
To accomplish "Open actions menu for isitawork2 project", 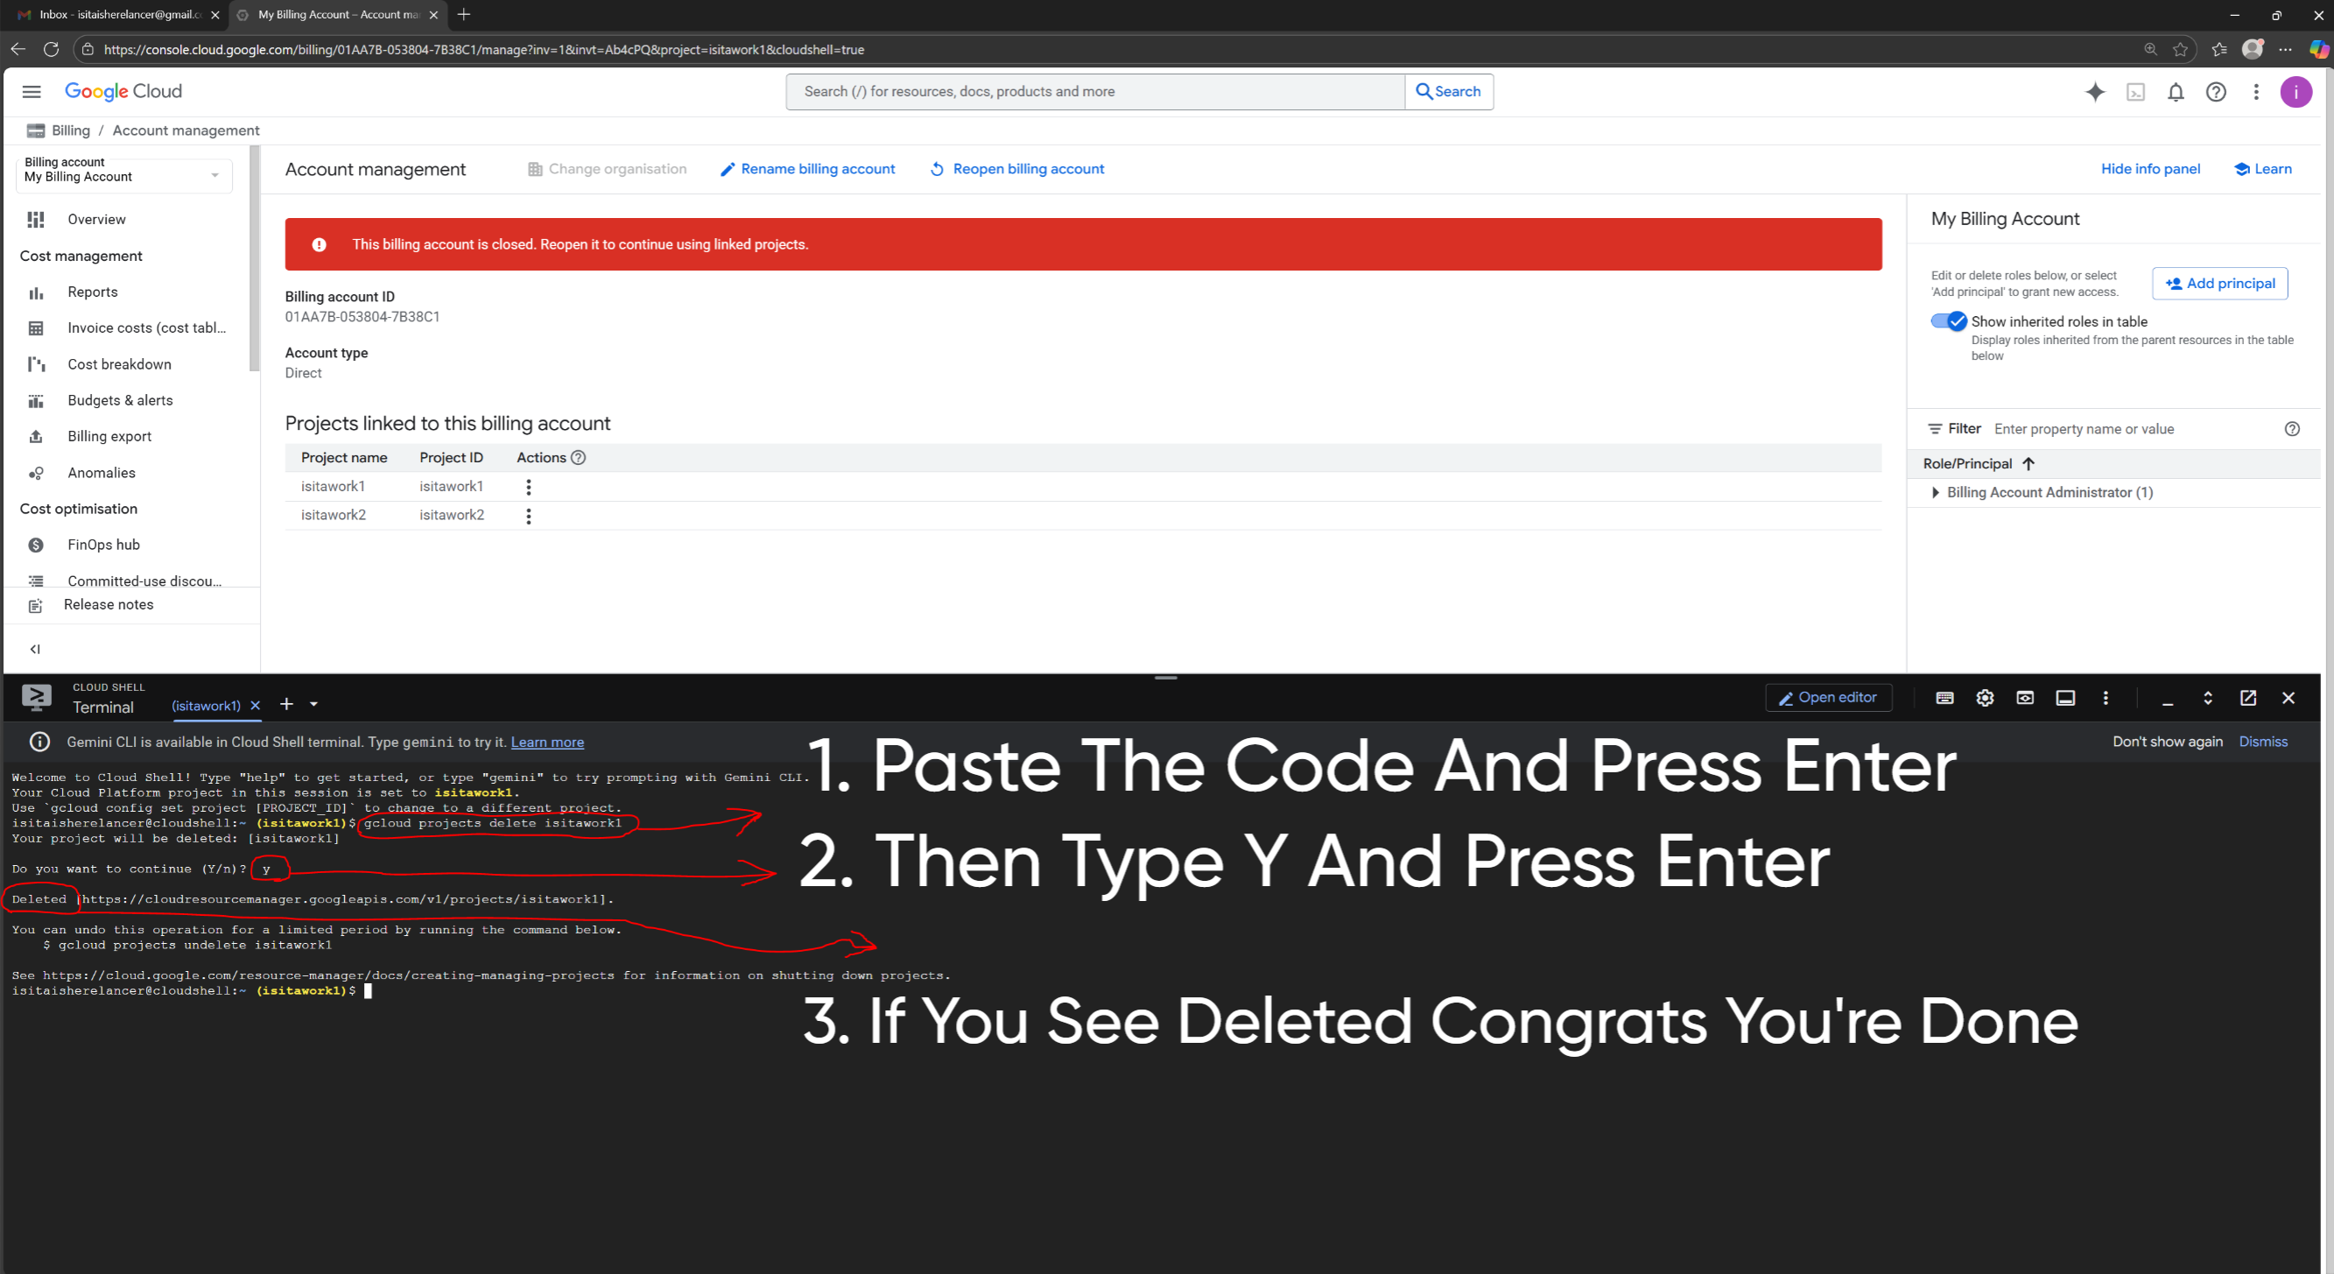I will pyautogui.click(x=528, y=516).
